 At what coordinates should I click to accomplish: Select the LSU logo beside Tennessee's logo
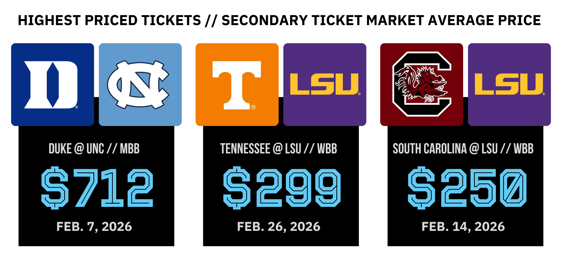click(324, 84)
